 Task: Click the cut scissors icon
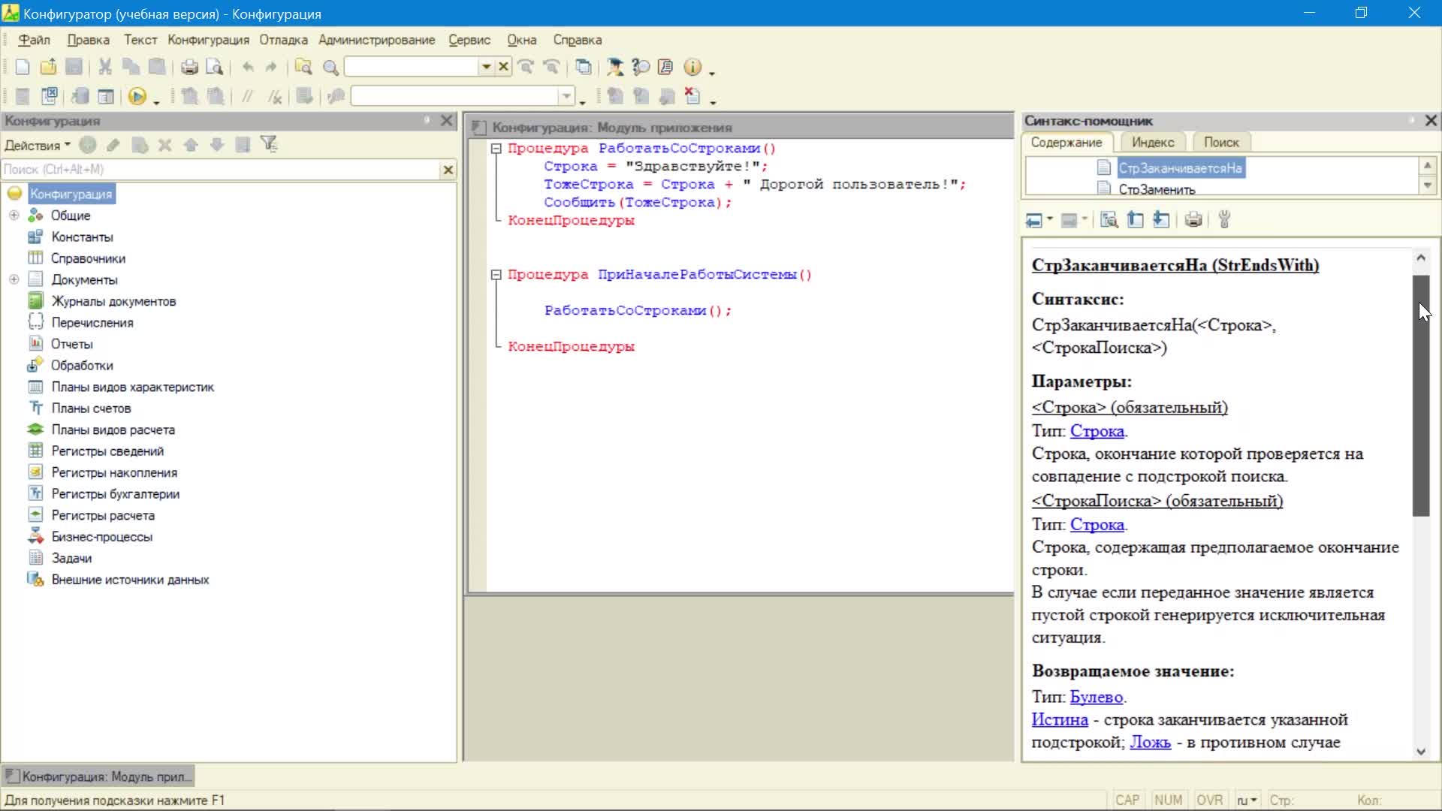pyautogui.click(x=105, y=67)
